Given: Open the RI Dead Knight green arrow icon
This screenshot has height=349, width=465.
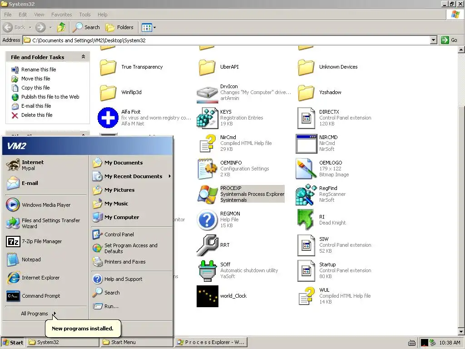Looking at the screenshot, I should tap(306, 219).
